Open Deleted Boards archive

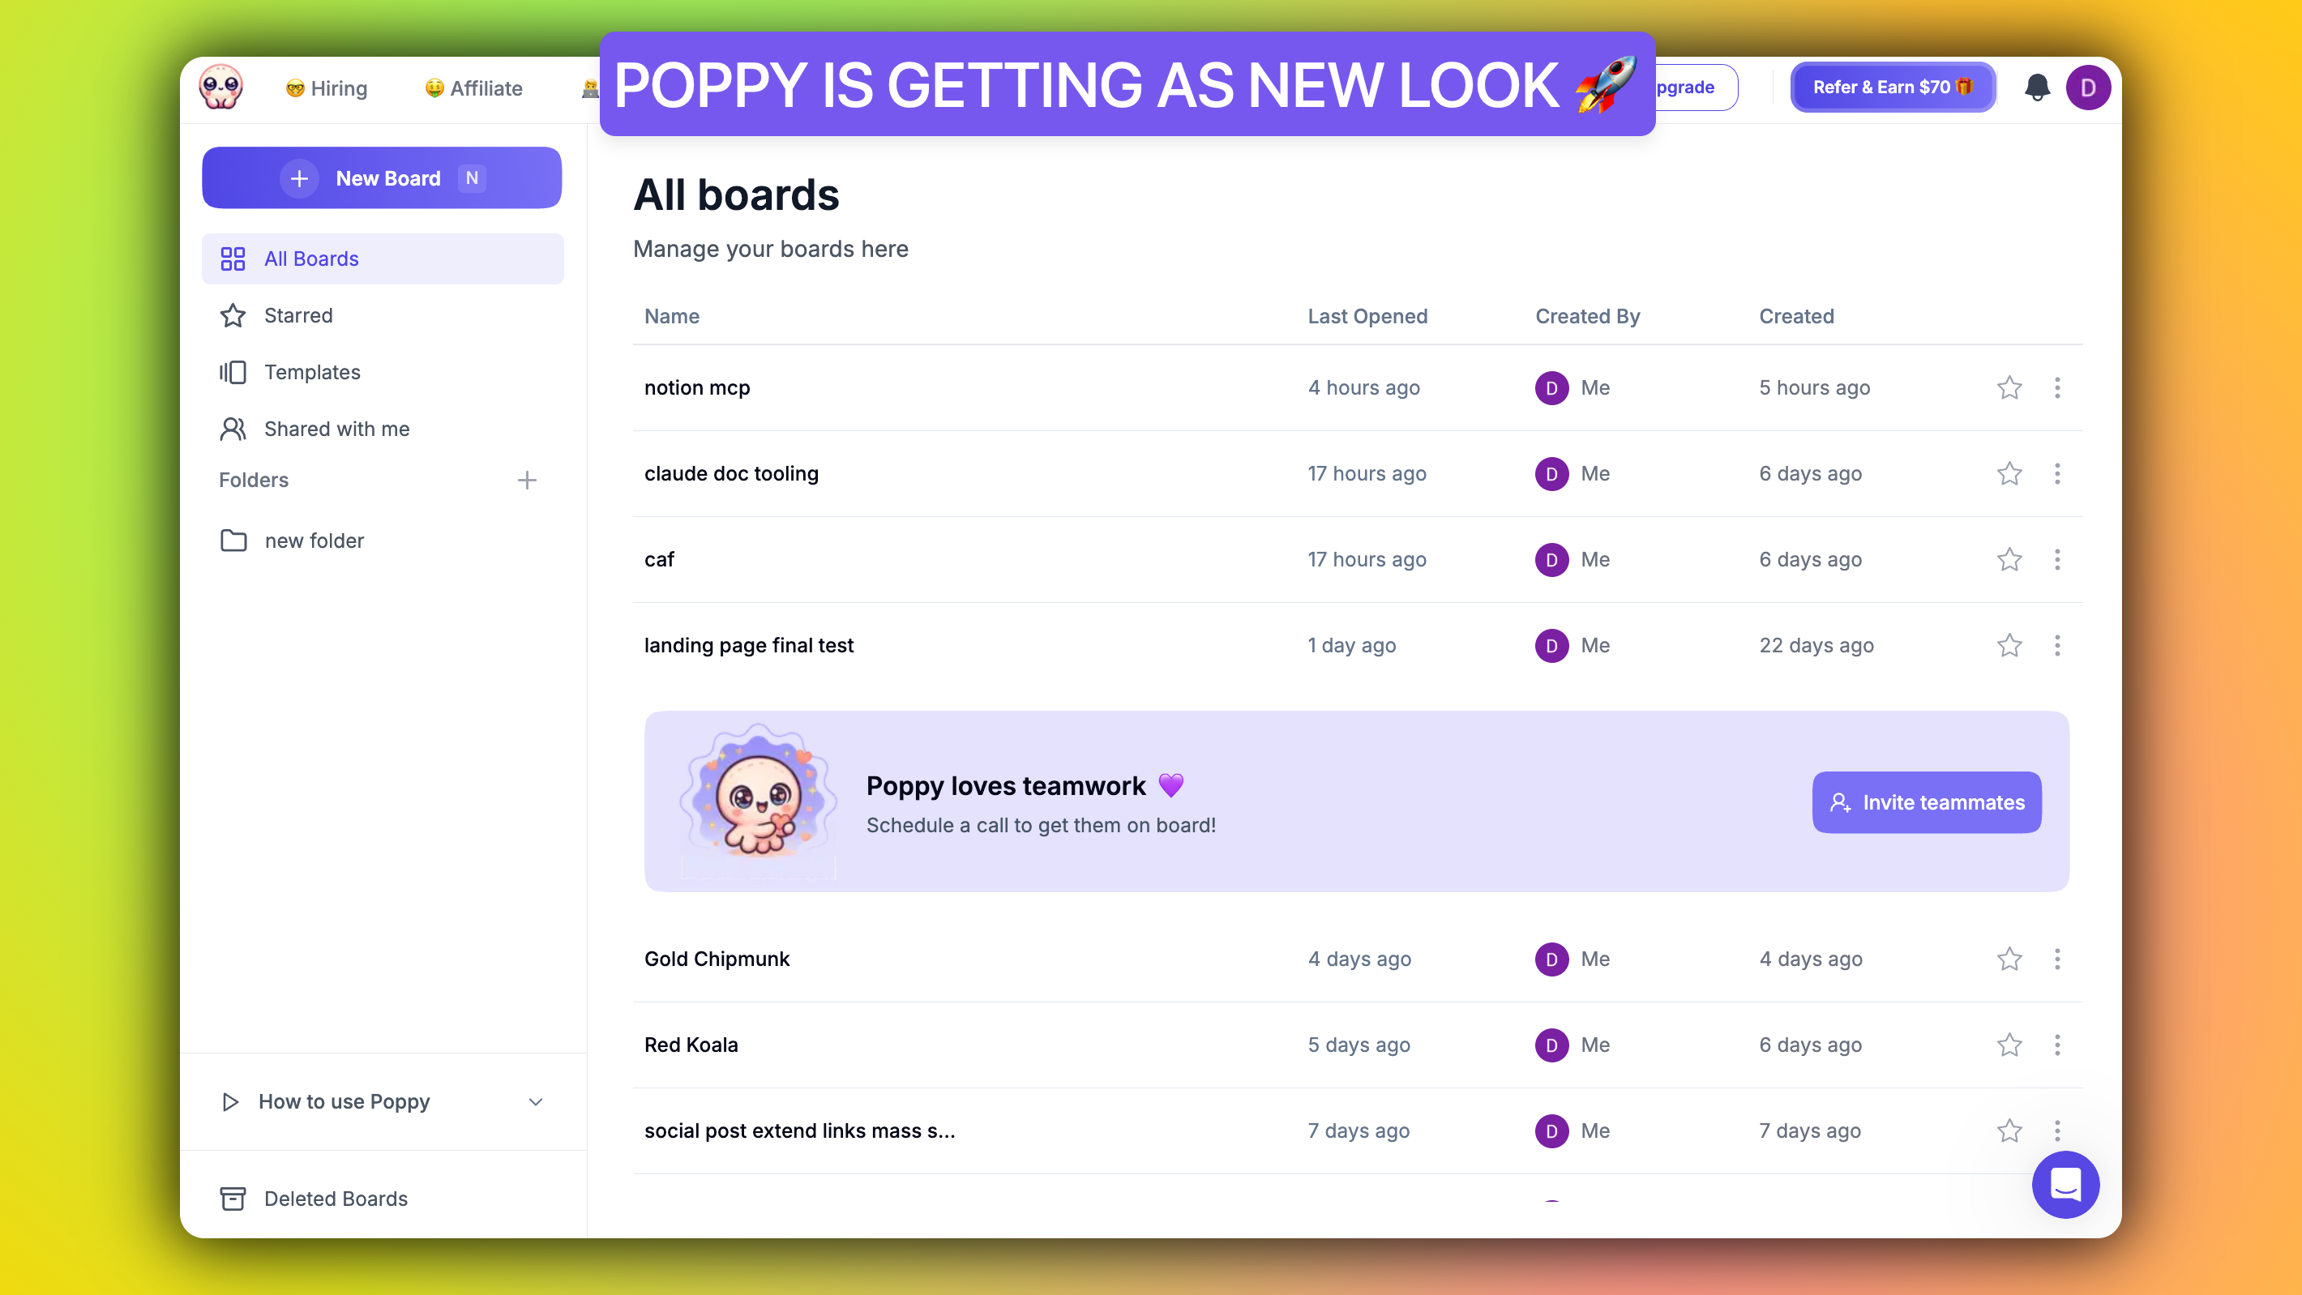point(335,1199)
